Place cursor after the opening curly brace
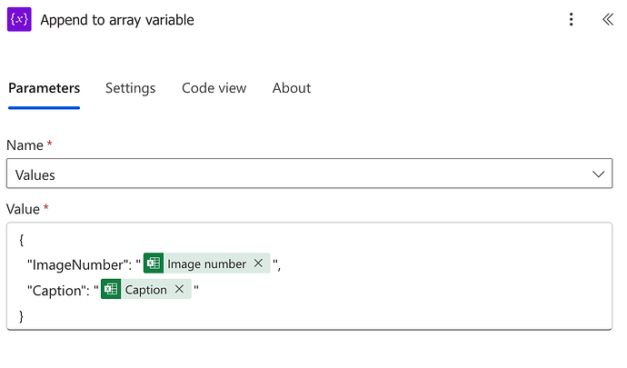Viewport: 627px width, 368px height. click(25, 239)
